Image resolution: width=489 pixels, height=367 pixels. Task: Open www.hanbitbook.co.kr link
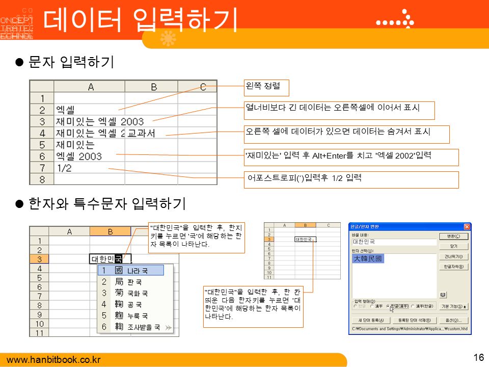[x=53, y=359]
